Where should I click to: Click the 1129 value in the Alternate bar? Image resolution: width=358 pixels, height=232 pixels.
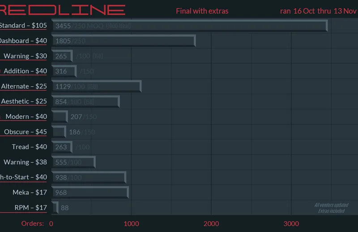coord(63,87)
